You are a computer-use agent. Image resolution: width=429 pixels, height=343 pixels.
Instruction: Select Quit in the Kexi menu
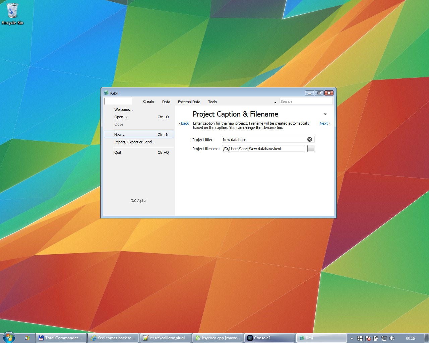coord(118,152)
